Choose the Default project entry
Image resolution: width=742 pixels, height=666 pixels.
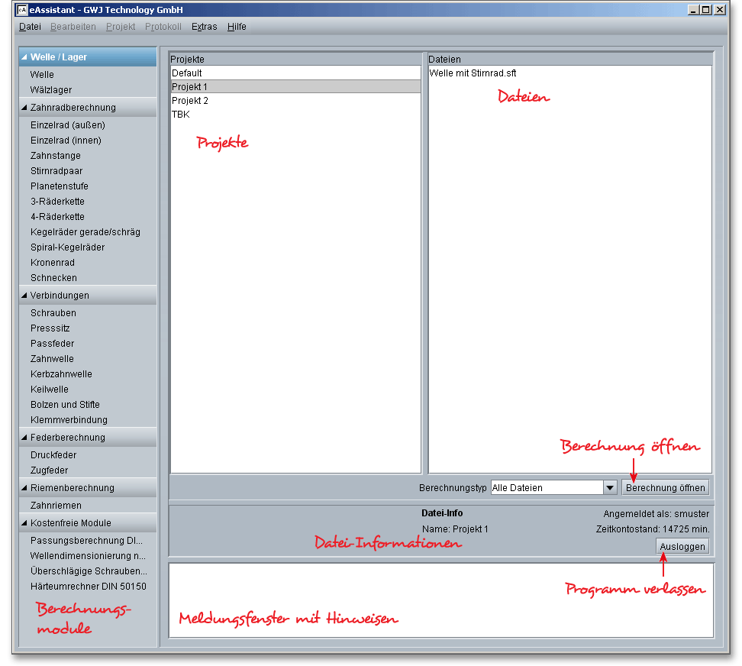click(x=187, y=73)
